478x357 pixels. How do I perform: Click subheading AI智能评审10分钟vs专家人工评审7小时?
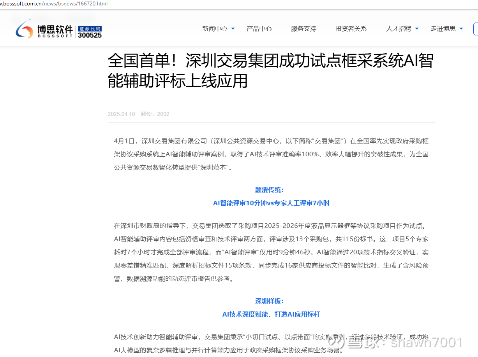pos(271,203)
